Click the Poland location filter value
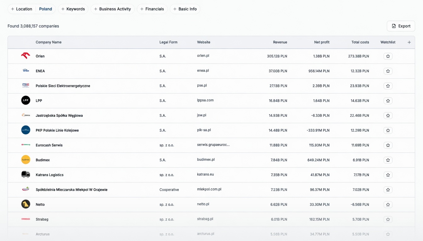The image size is (423, 241). 46,9
